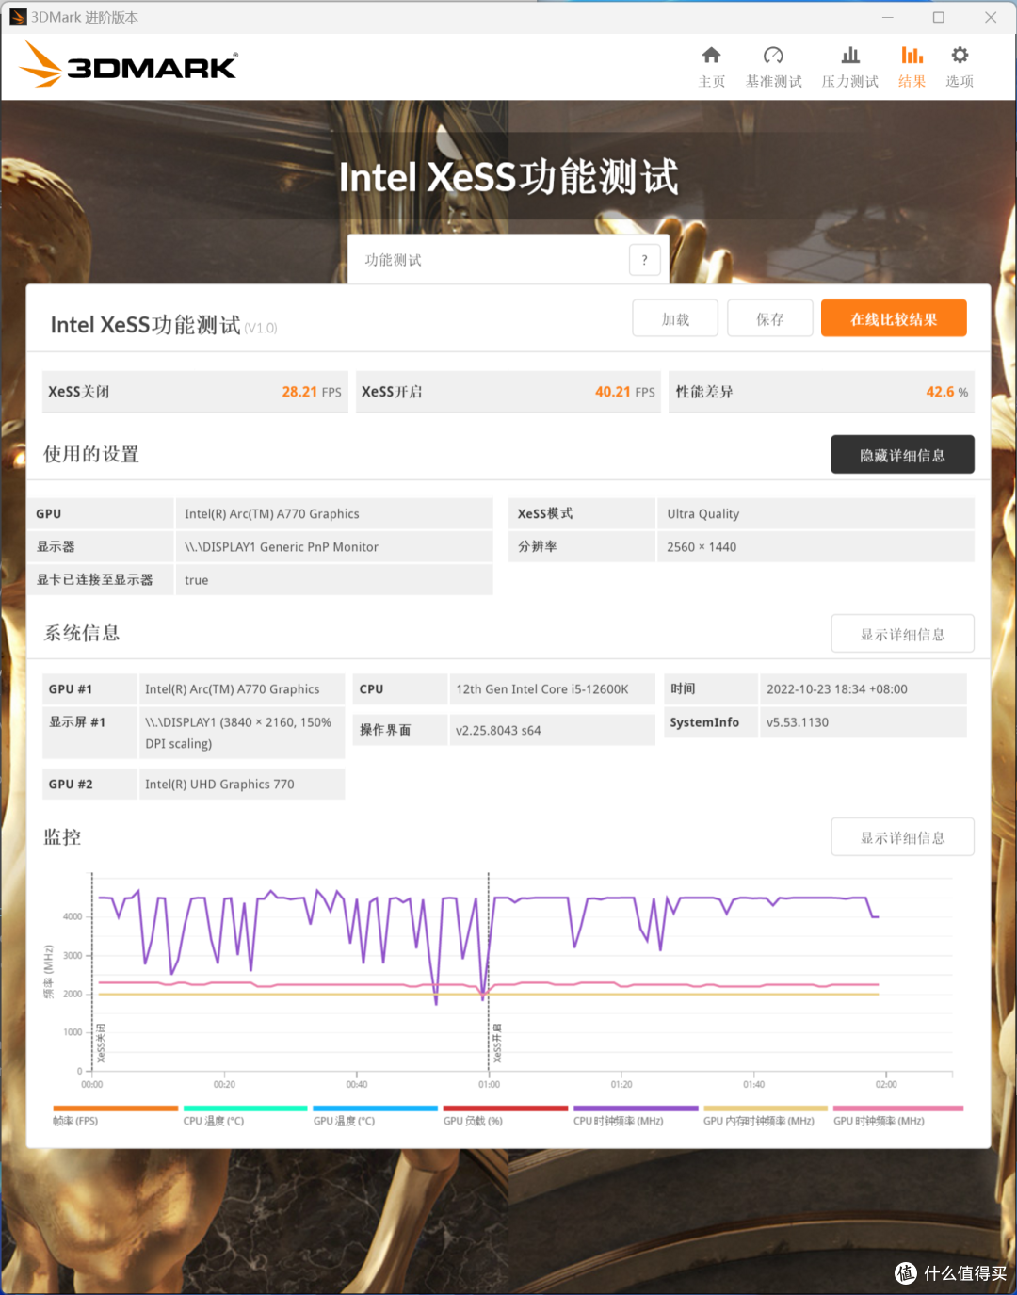The height and width of the screenshot is (1295, 1017).
Task: Toggle the CPU 时钟频率 purple legend
Action: 636,1115
